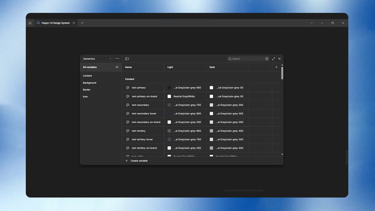Select All variables in the sidebar
The height and width of the screenshot is (211, 375).
coord(90,67)
